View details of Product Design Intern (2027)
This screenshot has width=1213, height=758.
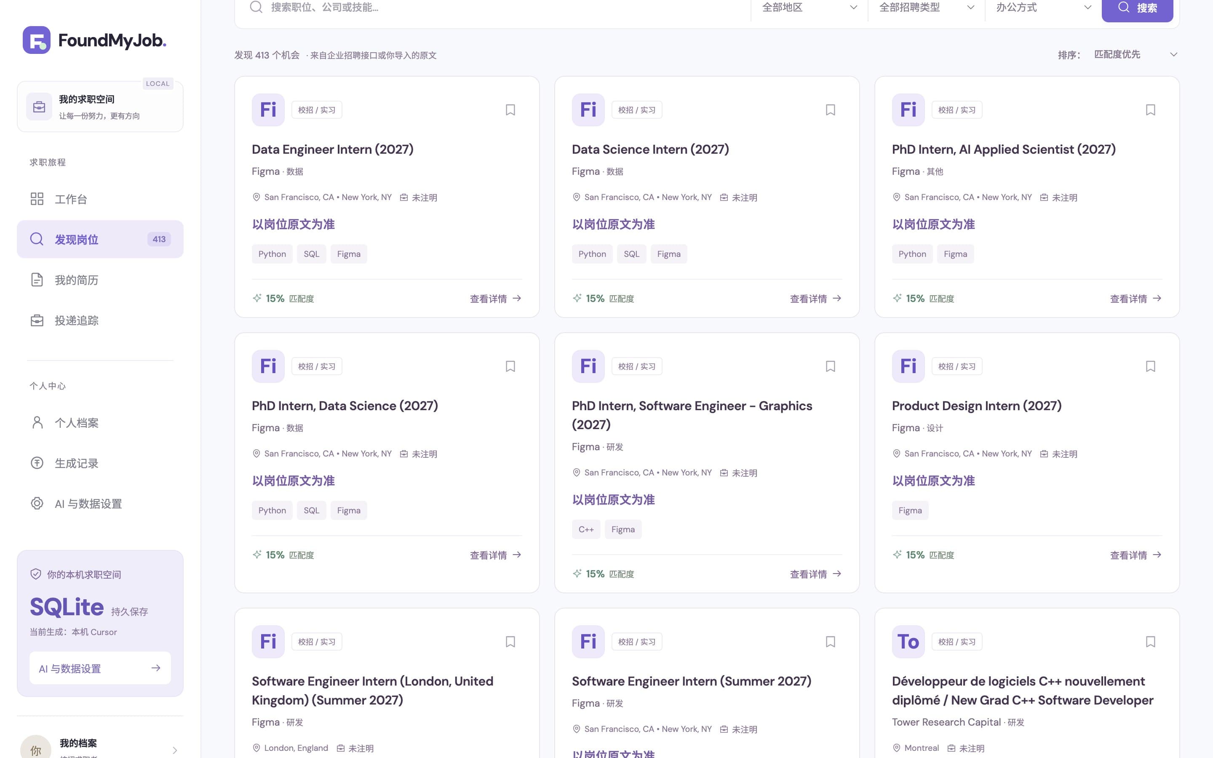[x=1136, y=555]
